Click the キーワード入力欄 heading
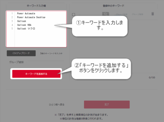 click(x=36, y=6)
